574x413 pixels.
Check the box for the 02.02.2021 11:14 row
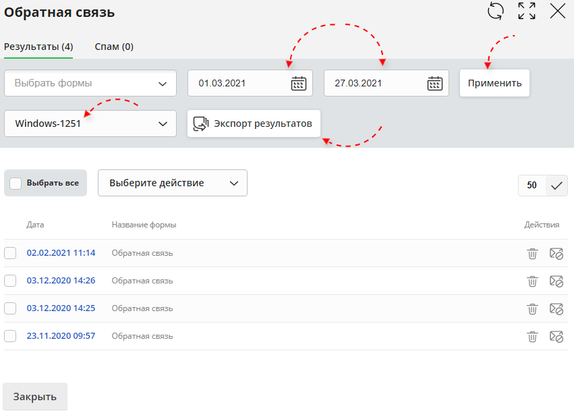tap(10, 253)
